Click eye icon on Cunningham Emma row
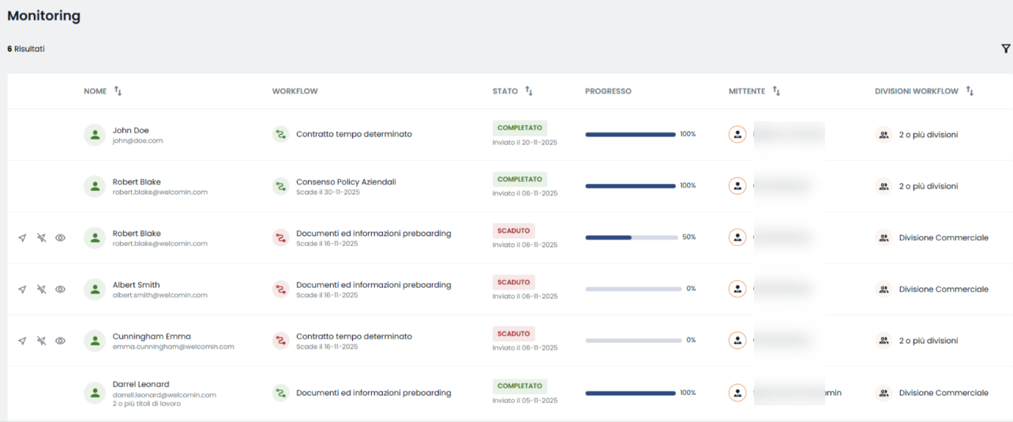1013x422 pixels. point(60,341)
